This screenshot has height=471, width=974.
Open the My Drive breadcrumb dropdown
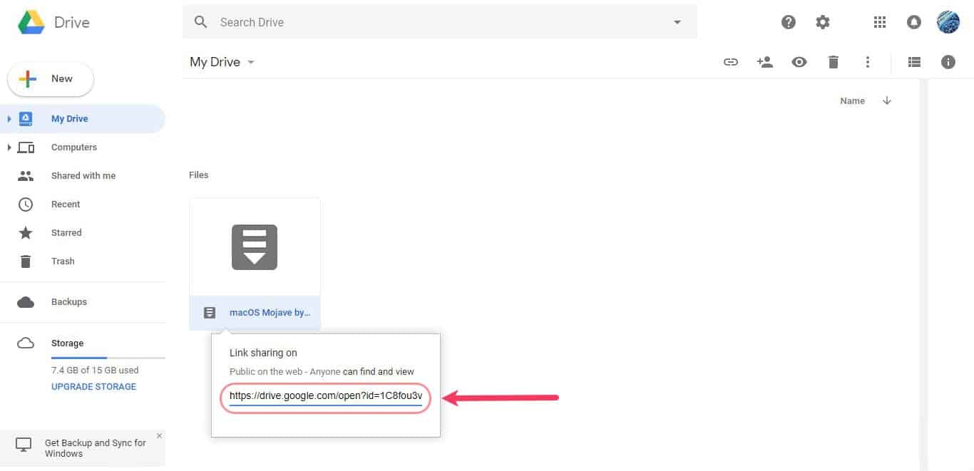[x=250, y=62]
